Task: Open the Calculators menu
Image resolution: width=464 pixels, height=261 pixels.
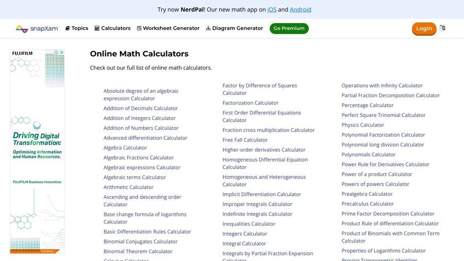Action: pos(112,29)
